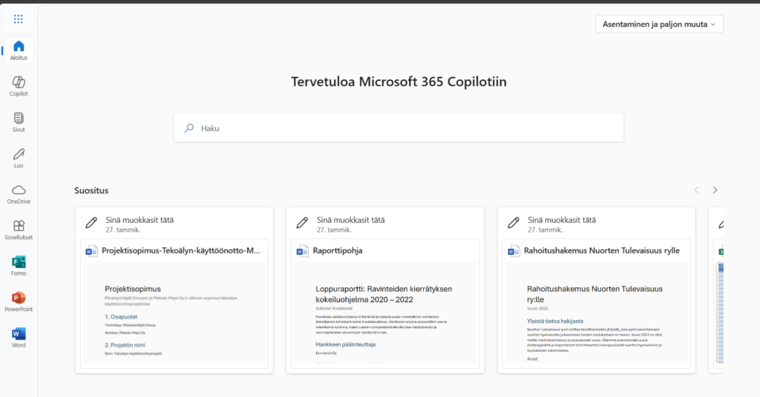
Task: Open the app launcher grid icon
Action: 19,19
